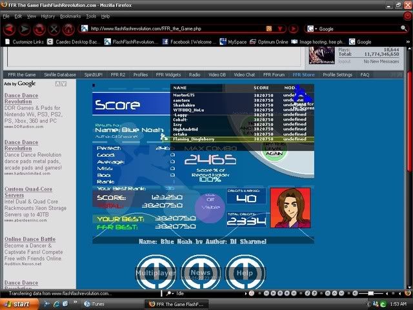Open the Multiplayer round button

point(155,273)
